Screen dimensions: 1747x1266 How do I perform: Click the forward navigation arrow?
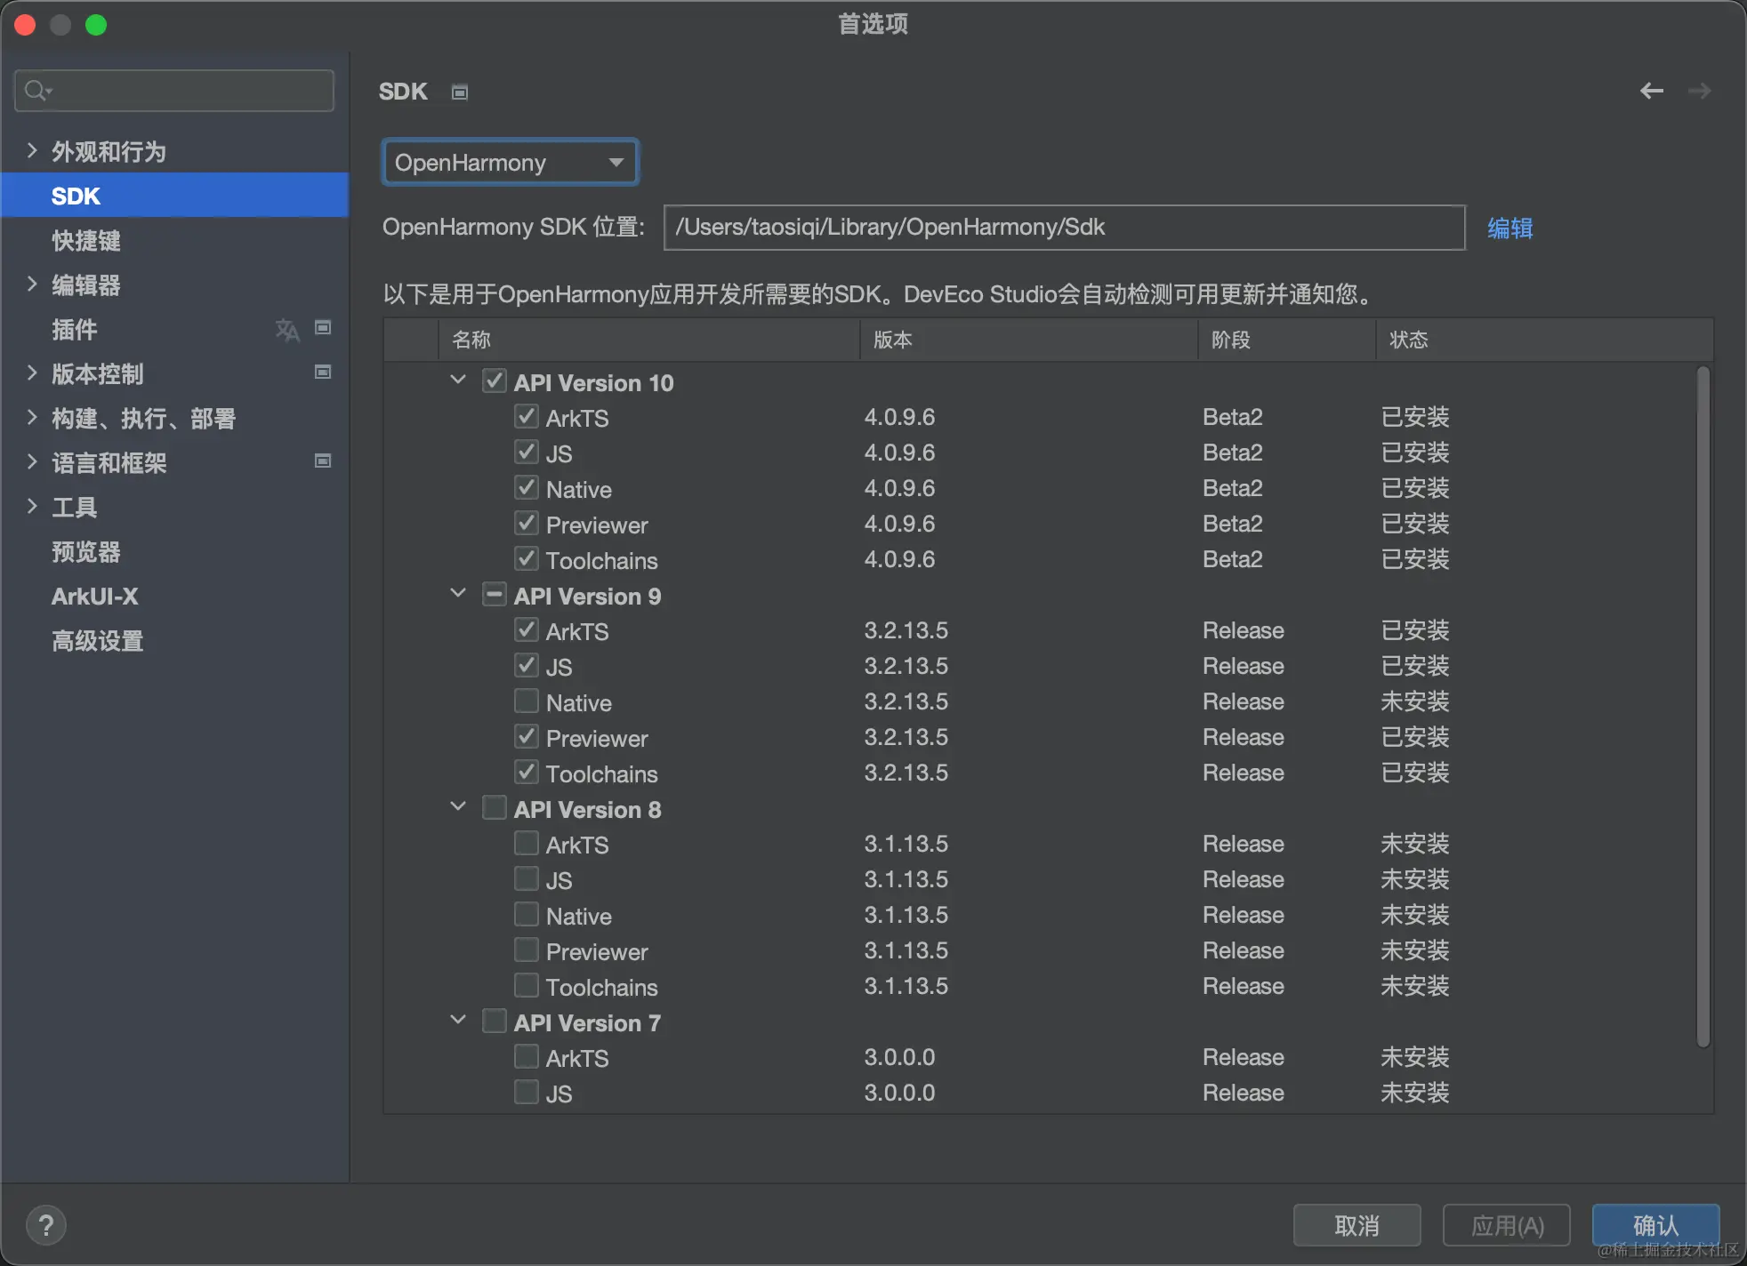click(1699, 91)
